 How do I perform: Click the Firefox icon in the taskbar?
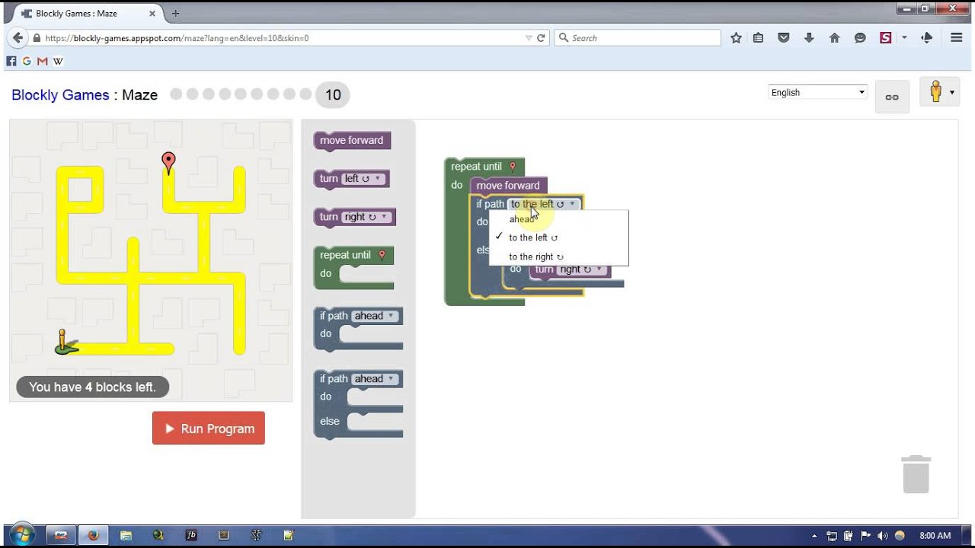coord(93,535)
